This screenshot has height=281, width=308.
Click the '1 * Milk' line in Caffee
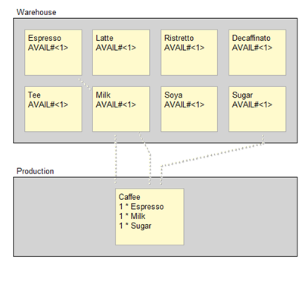(x=132, y=216)
